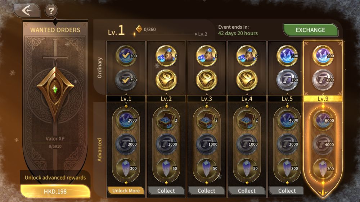Collect the Lv.4 rewards
This screenshot has width=360, height=202.
(247, 191)
